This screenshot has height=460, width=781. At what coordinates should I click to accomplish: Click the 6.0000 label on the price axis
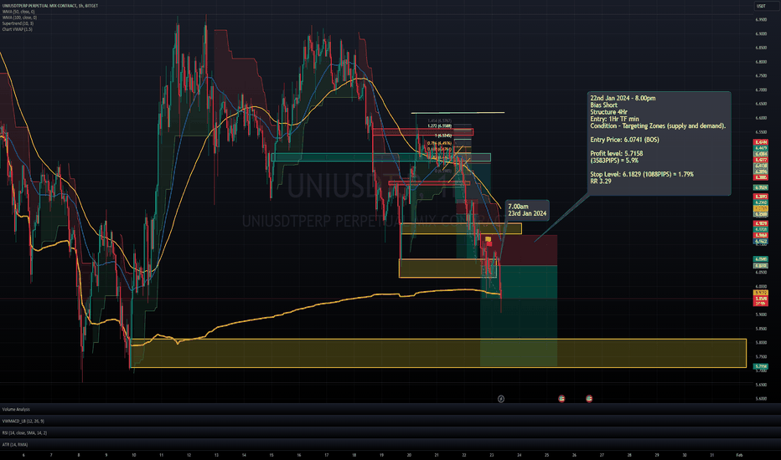(761, 286)
